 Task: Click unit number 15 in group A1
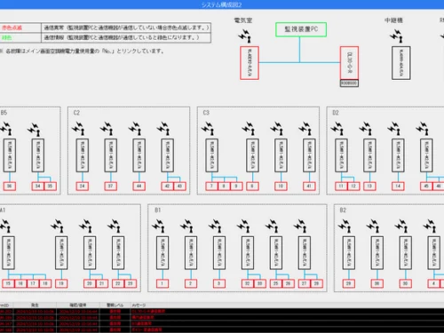tap(8, 283)
